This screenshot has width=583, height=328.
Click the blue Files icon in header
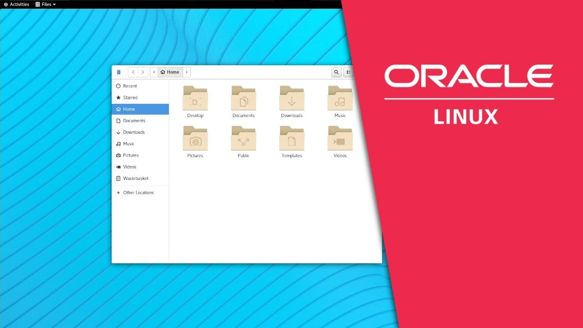pos(119,72)
